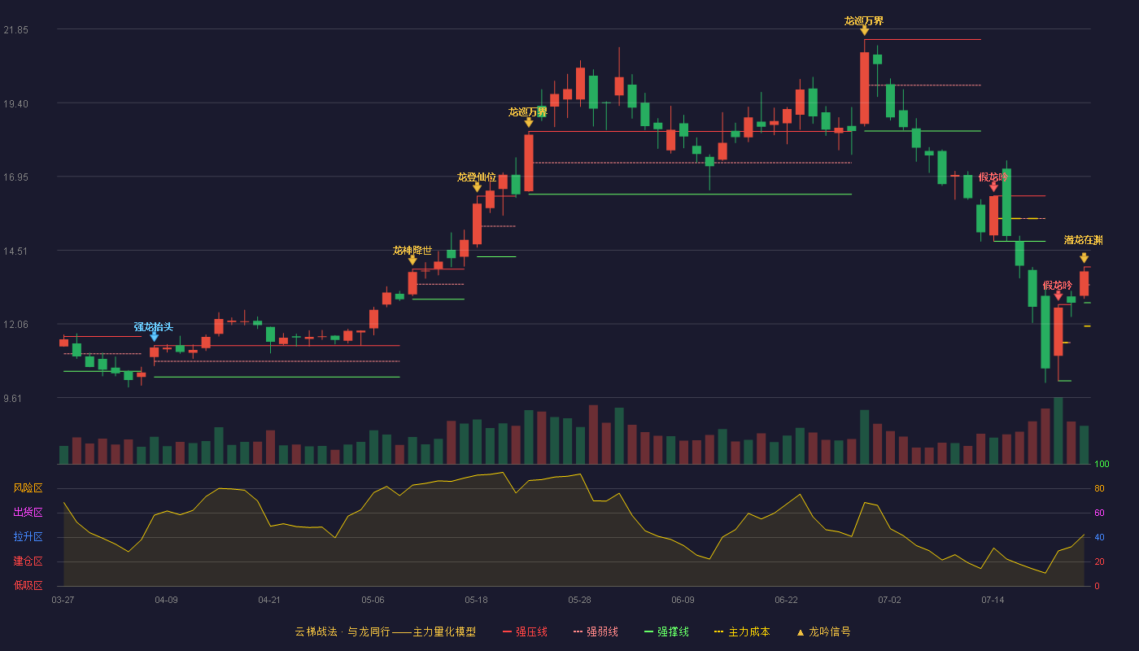Toggle the 强弱线 legend entry
This screenshot has height=651, width=1139.
click(x=596, y=631)
